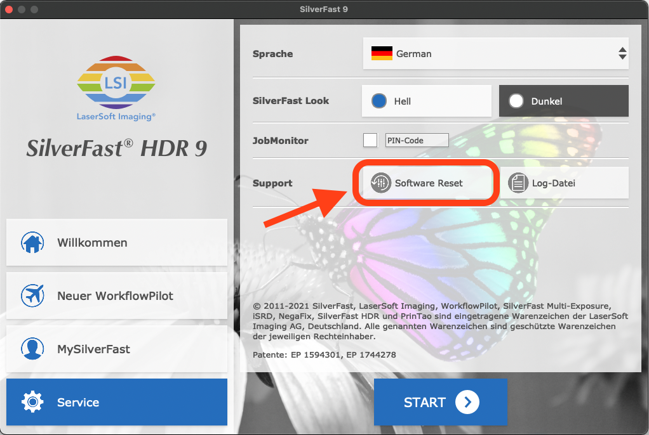
Task: Click the Sprache label
Action: [273, 54]
